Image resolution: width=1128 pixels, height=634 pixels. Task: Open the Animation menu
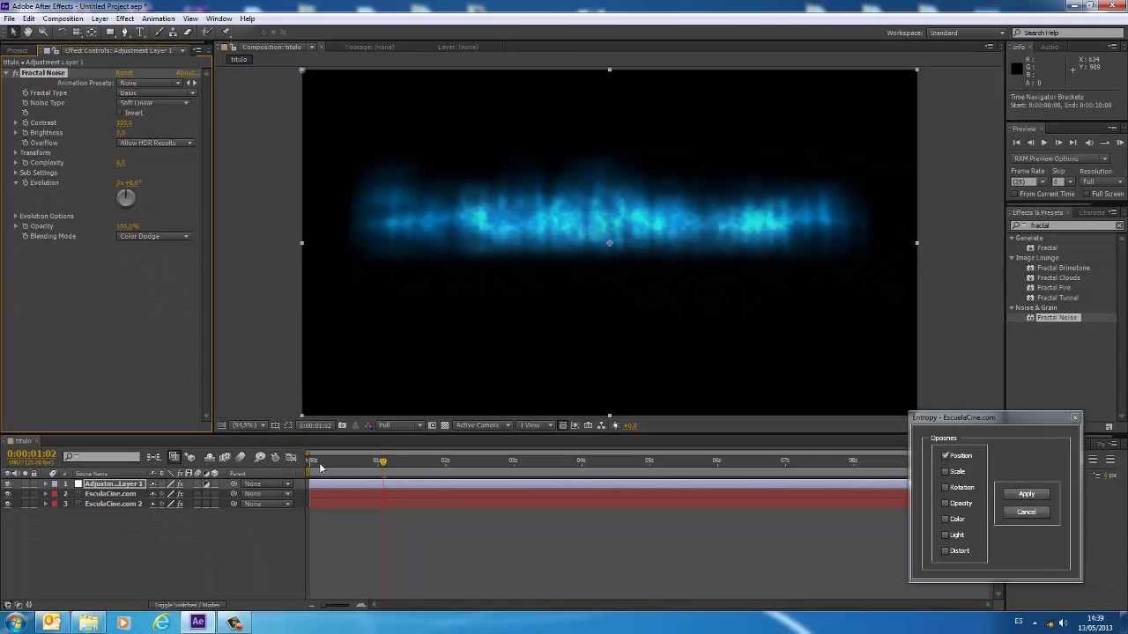[158, 18]
